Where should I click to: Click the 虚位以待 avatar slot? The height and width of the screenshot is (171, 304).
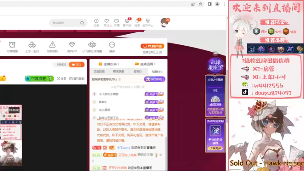point(215,101)
